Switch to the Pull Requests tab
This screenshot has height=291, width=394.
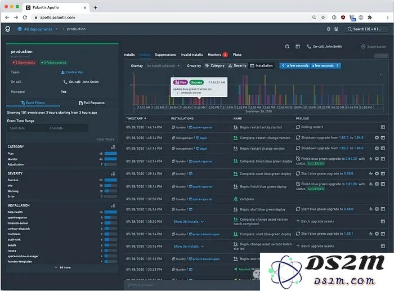(91, 103)
